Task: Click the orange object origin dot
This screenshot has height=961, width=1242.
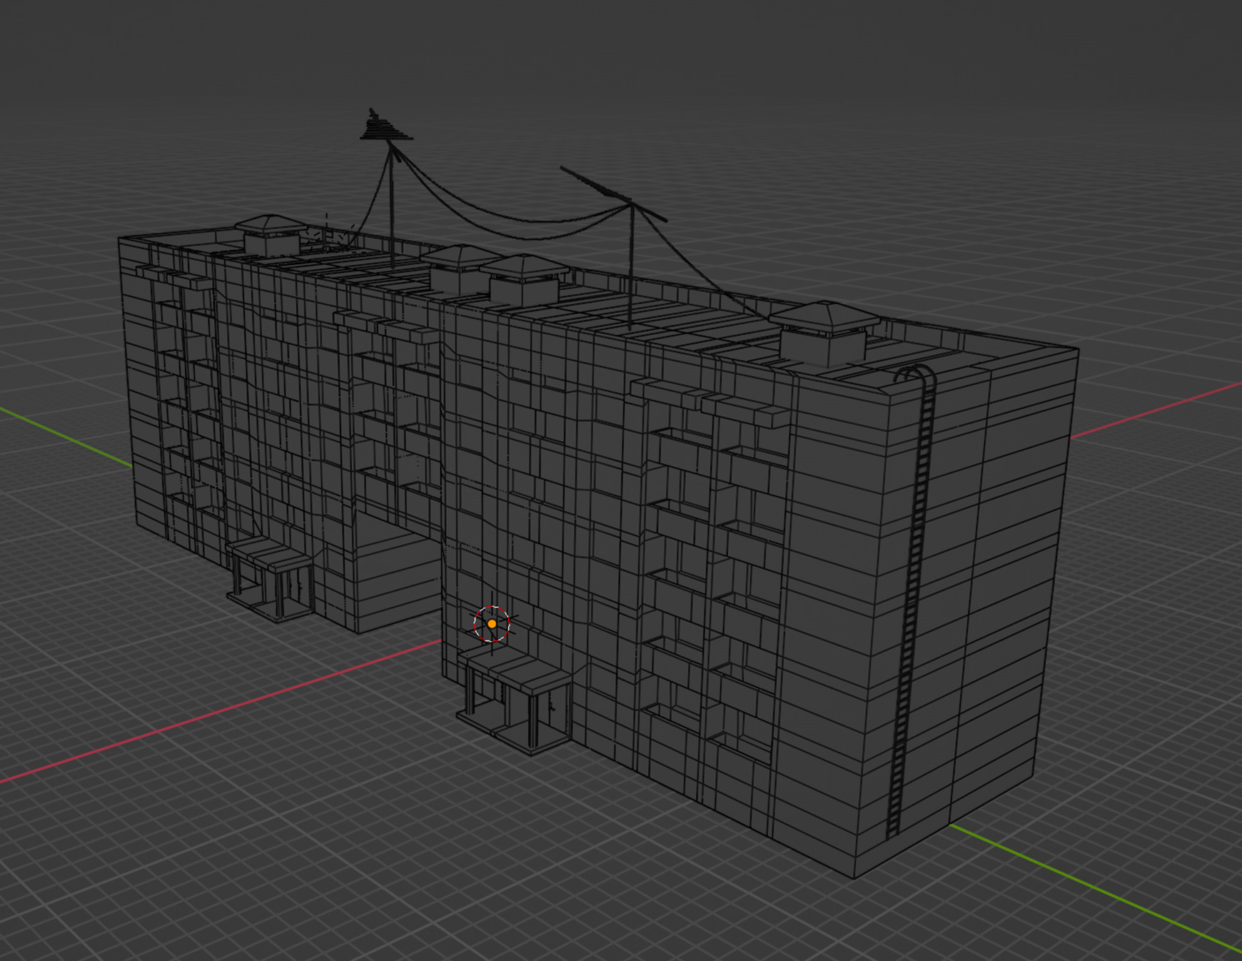Action: point(492,624)
